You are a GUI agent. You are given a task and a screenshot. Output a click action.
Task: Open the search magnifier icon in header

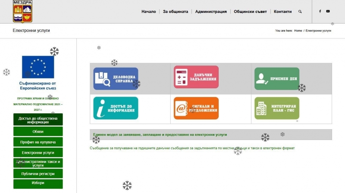pyautogui.click(x=300, y=12)
